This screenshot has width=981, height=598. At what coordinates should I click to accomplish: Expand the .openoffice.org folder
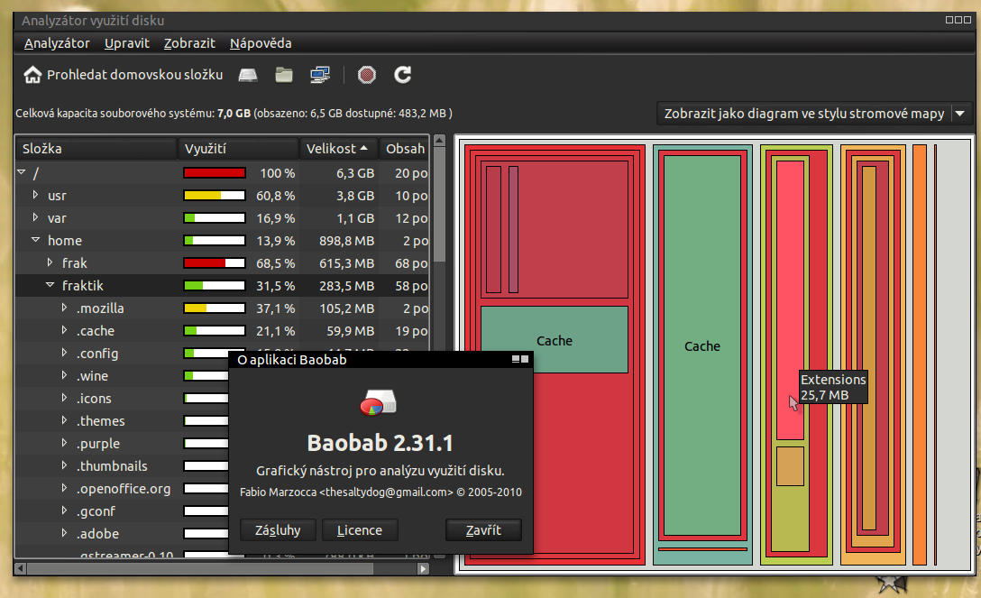coord(64,488)
